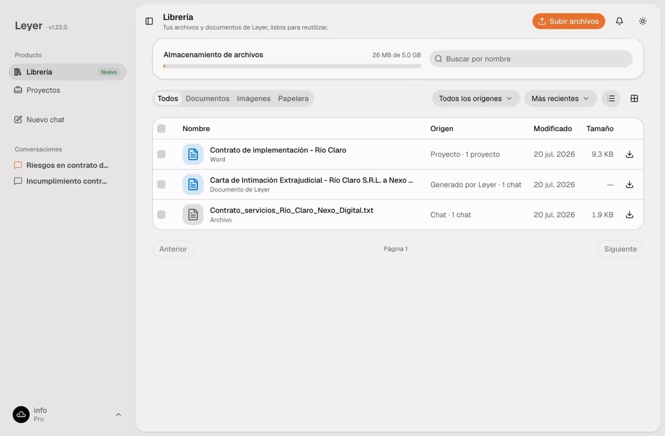This screenshot has height=436, width=665.
Task: Click the Proyectos briefcase icon
Action: [18, 90]
